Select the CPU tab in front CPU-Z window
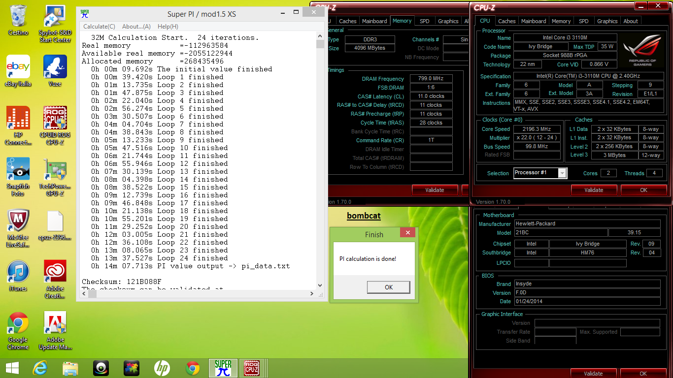 tap(485, 21)
